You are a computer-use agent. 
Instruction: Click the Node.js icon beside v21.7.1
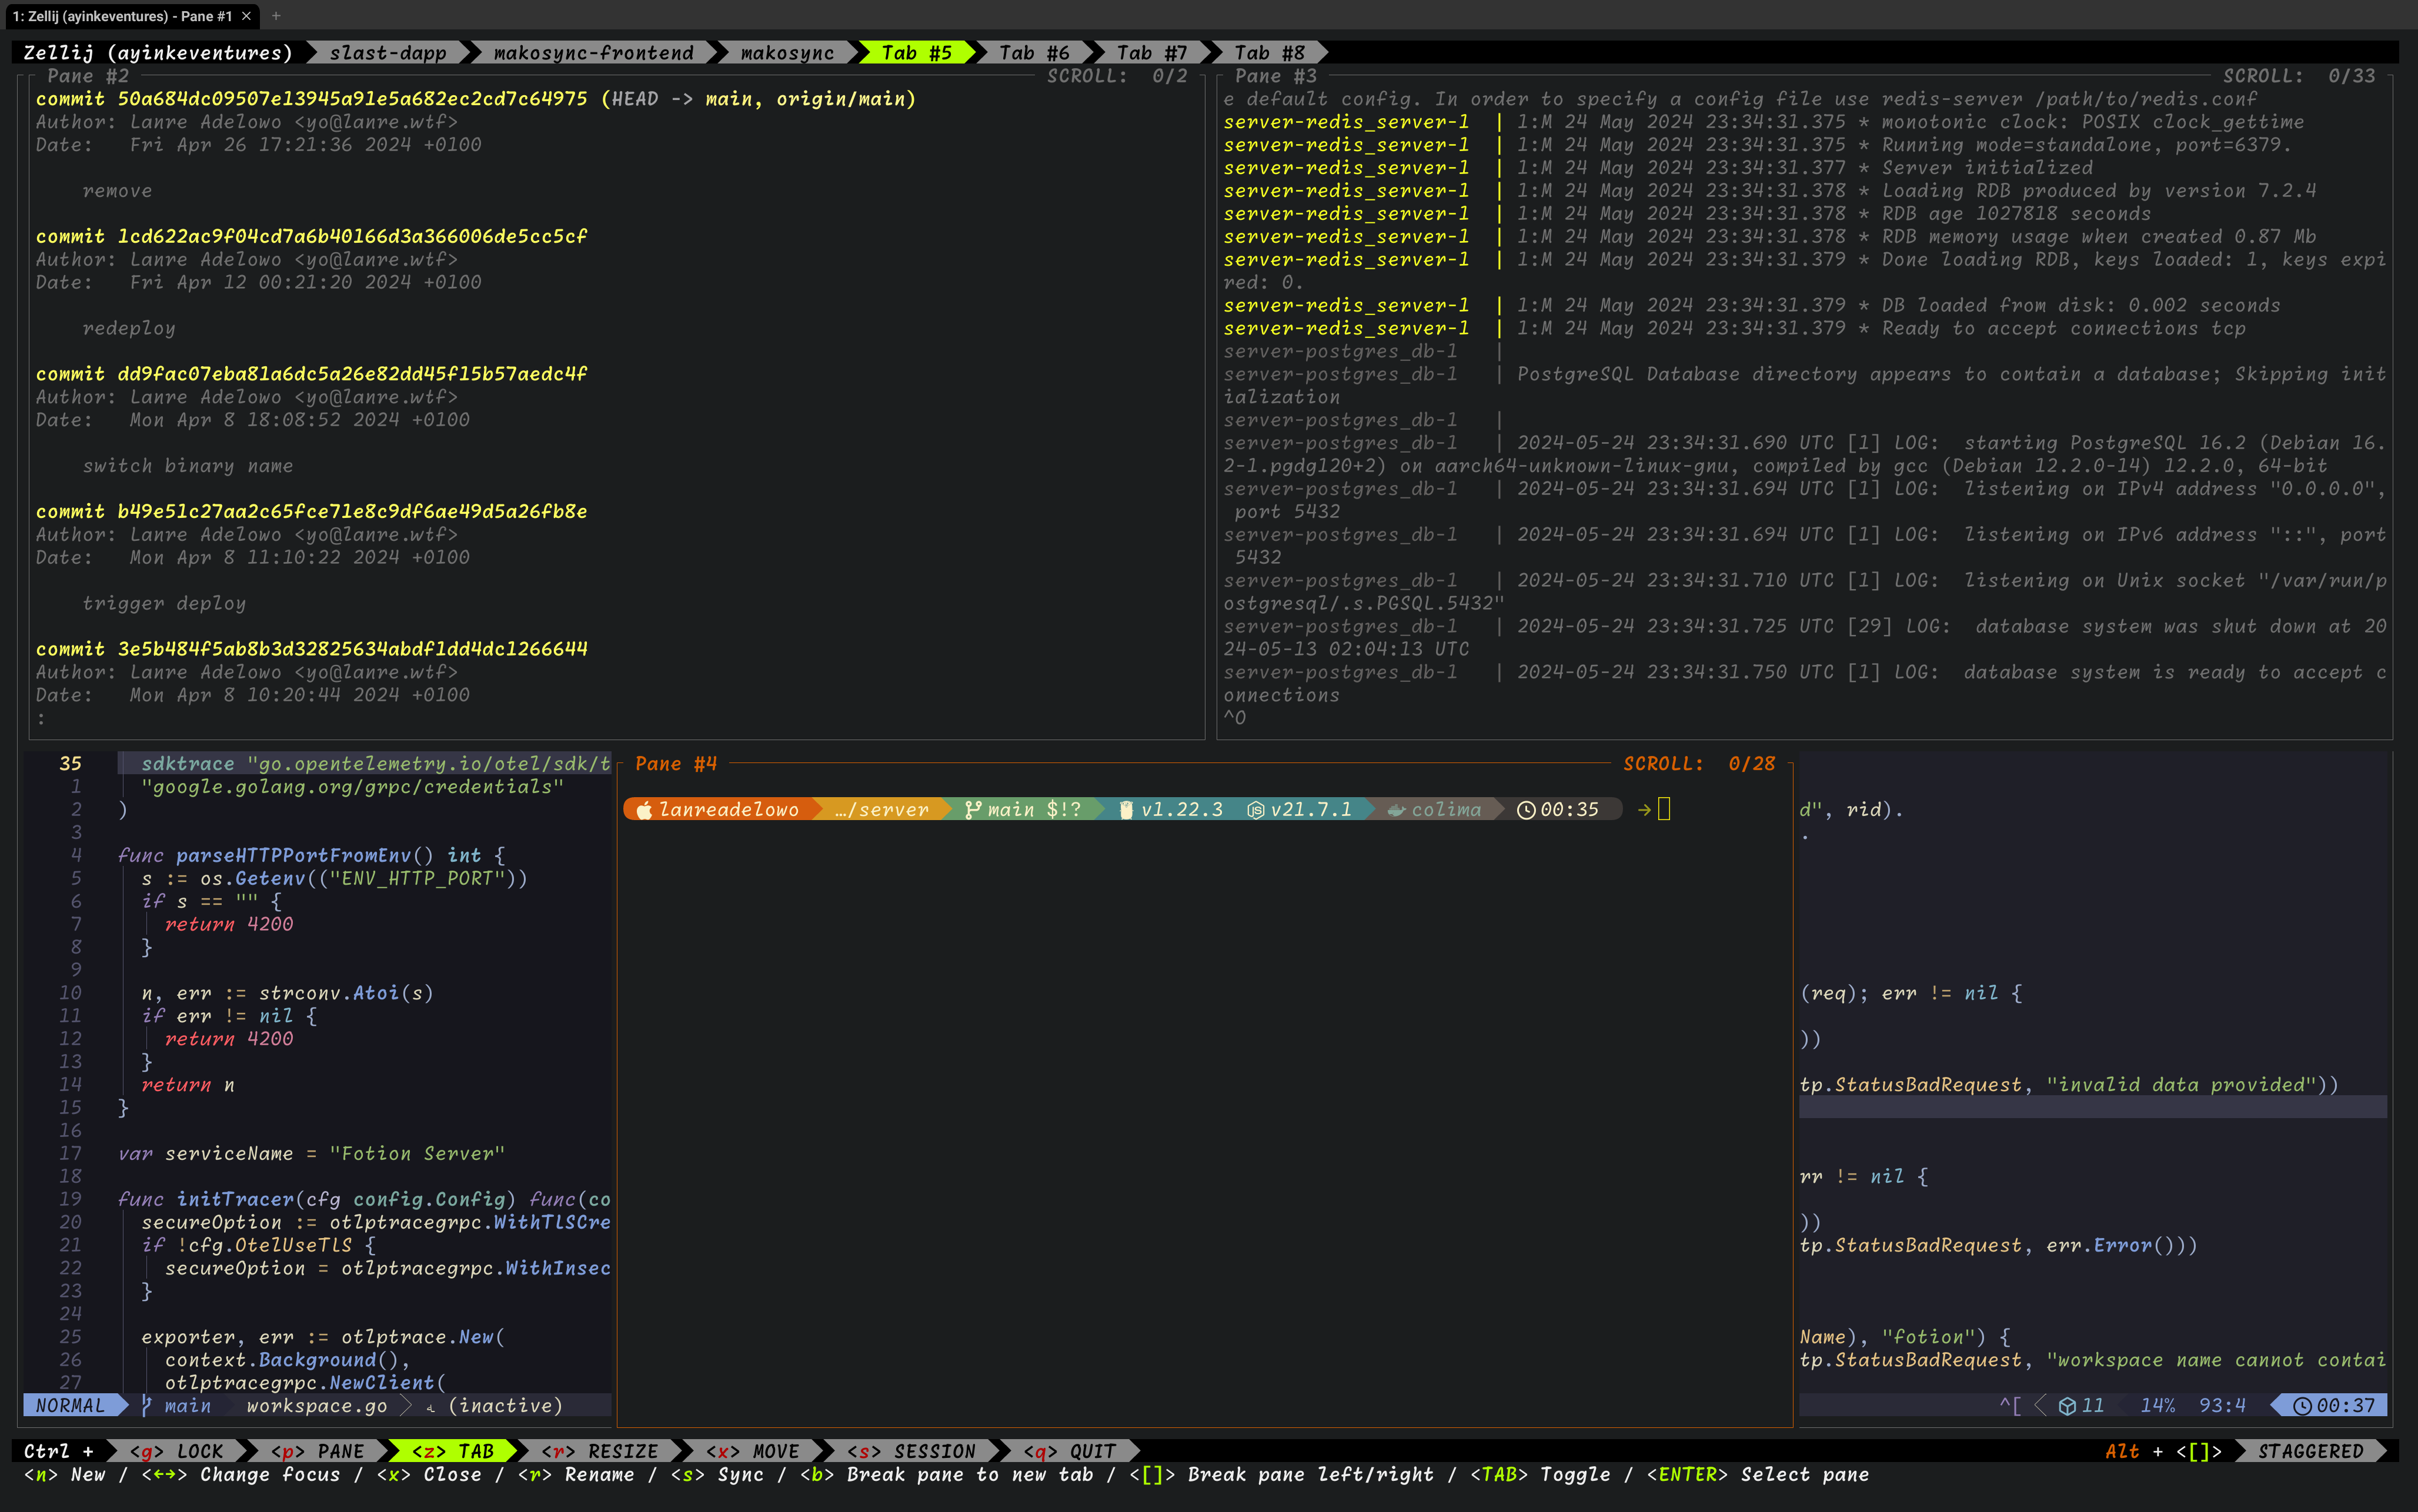pyautogui.click(x=1255, y=810)
